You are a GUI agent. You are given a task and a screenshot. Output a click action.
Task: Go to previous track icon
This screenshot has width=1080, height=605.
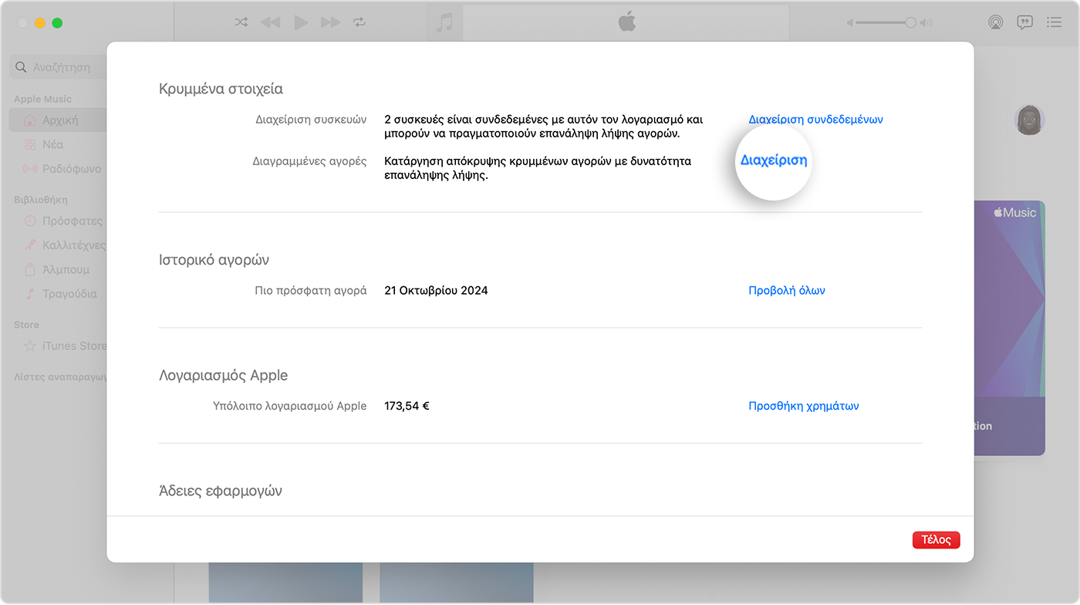270,22
